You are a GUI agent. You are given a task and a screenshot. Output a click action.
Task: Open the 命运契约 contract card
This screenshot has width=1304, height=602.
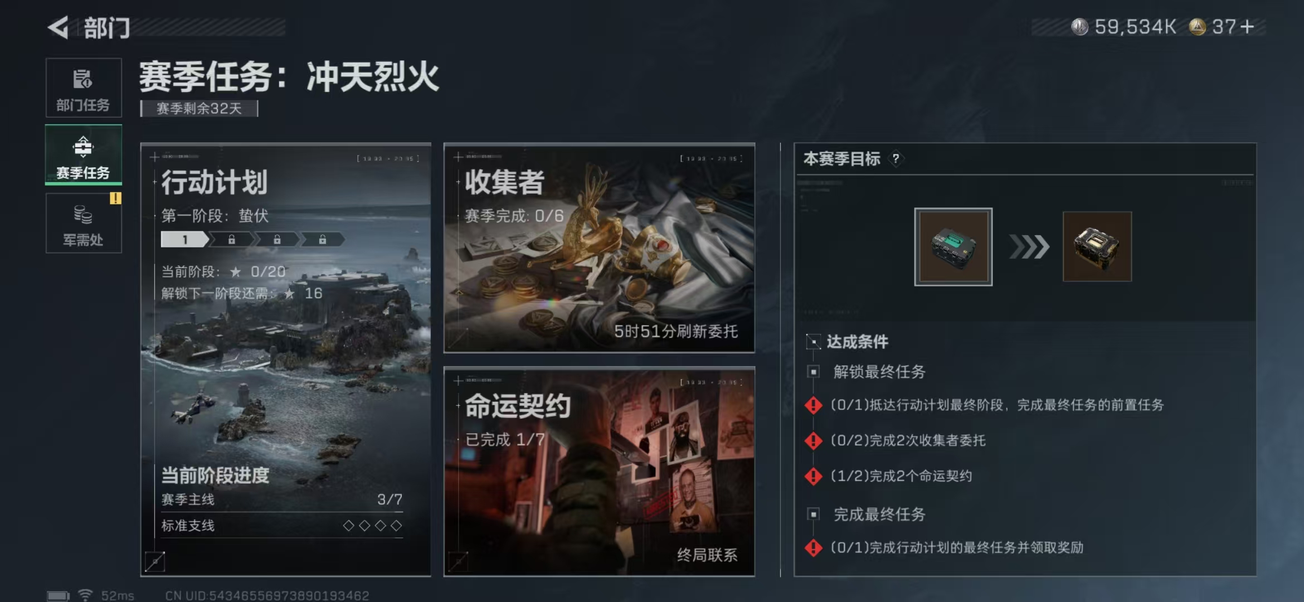coord(599,472)
